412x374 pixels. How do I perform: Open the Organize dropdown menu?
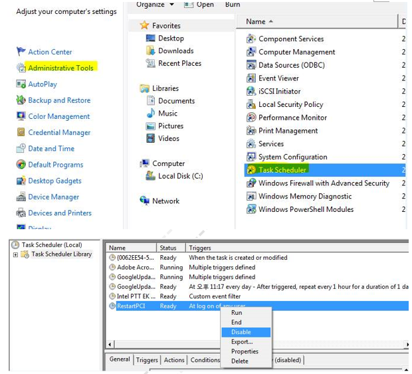[x=155, y=5]
